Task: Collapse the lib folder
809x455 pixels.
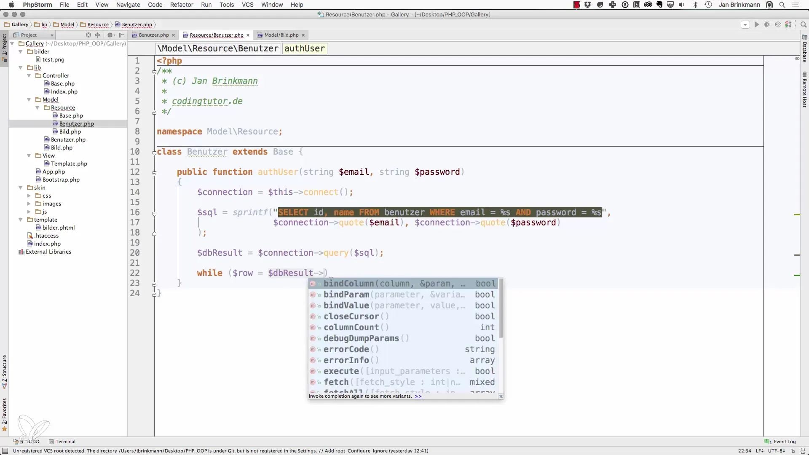Action: (20, 67)
